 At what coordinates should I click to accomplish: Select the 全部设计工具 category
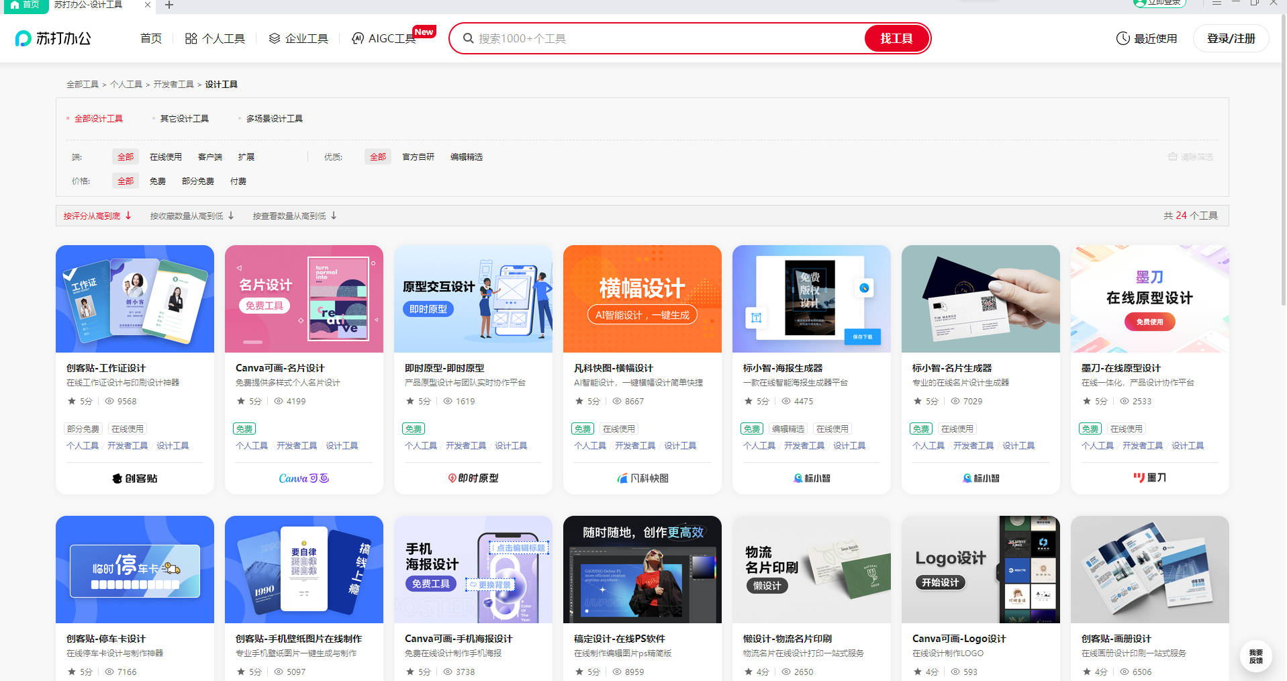(98, 118)
